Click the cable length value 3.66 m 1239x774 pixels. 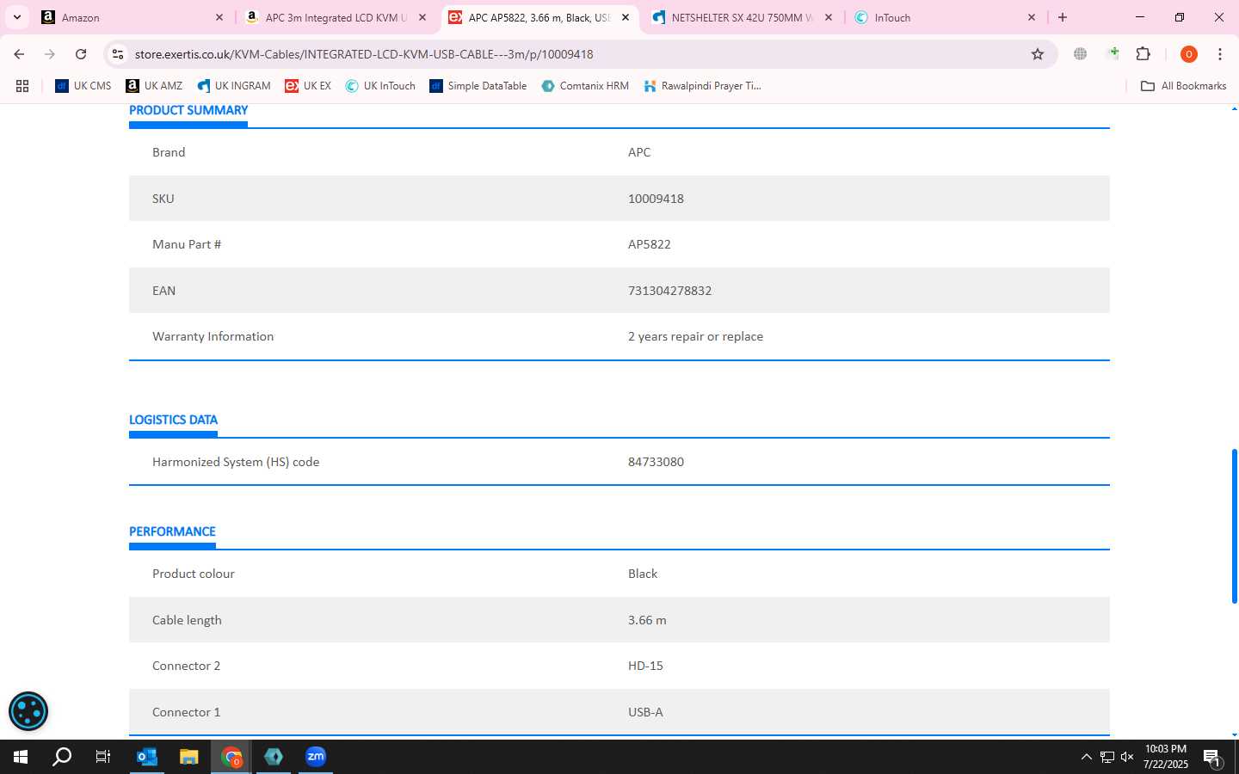(647, 620)
